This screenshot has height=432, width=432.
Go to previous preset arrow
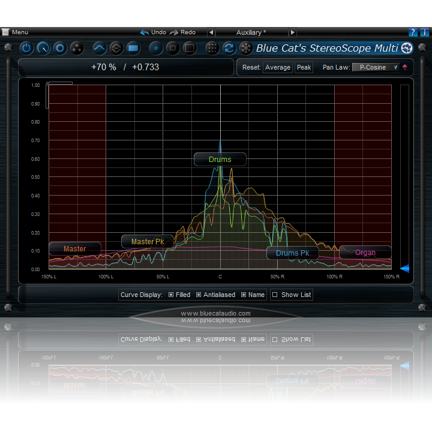[211, 32]
